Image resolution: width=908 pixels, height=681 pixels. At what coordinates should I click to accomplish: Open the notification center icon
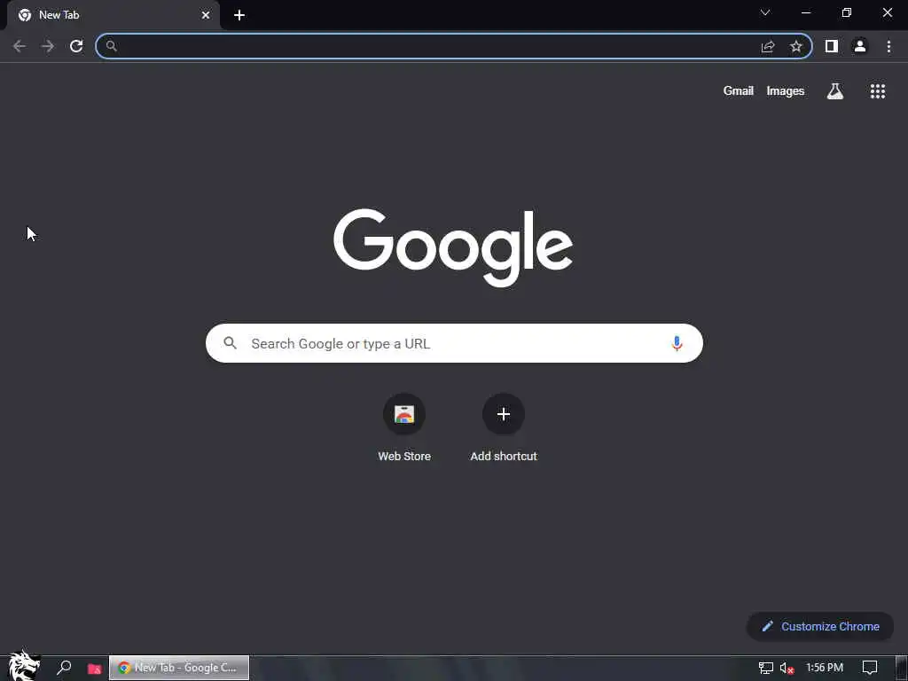pos(870,668)
